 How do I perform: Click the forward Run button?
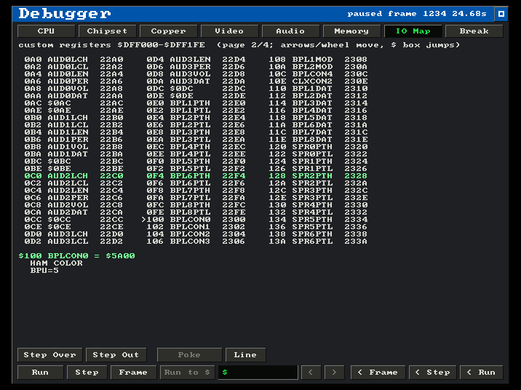pyautogui.click(x=40, y=373)
